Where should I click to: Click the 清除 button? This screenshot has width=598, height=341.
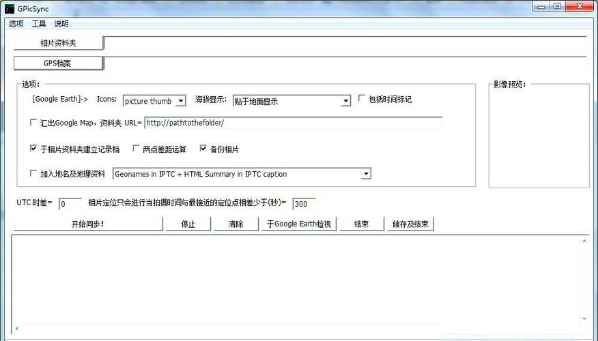236,224
